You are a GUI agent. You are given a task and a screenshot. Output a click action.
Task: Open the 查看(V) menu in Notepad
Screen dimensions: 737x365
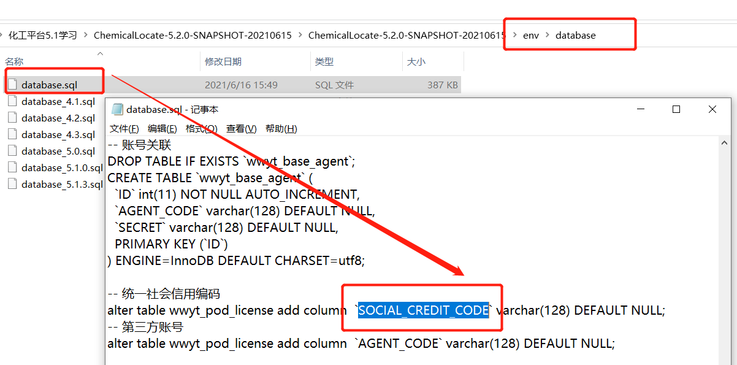242,128
